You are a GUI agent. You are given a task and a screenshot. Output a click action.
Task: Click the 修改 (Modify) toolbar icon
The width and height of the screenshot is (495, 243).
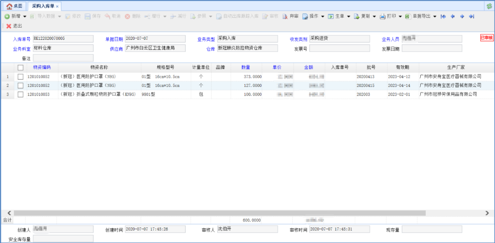pos(67,16)
